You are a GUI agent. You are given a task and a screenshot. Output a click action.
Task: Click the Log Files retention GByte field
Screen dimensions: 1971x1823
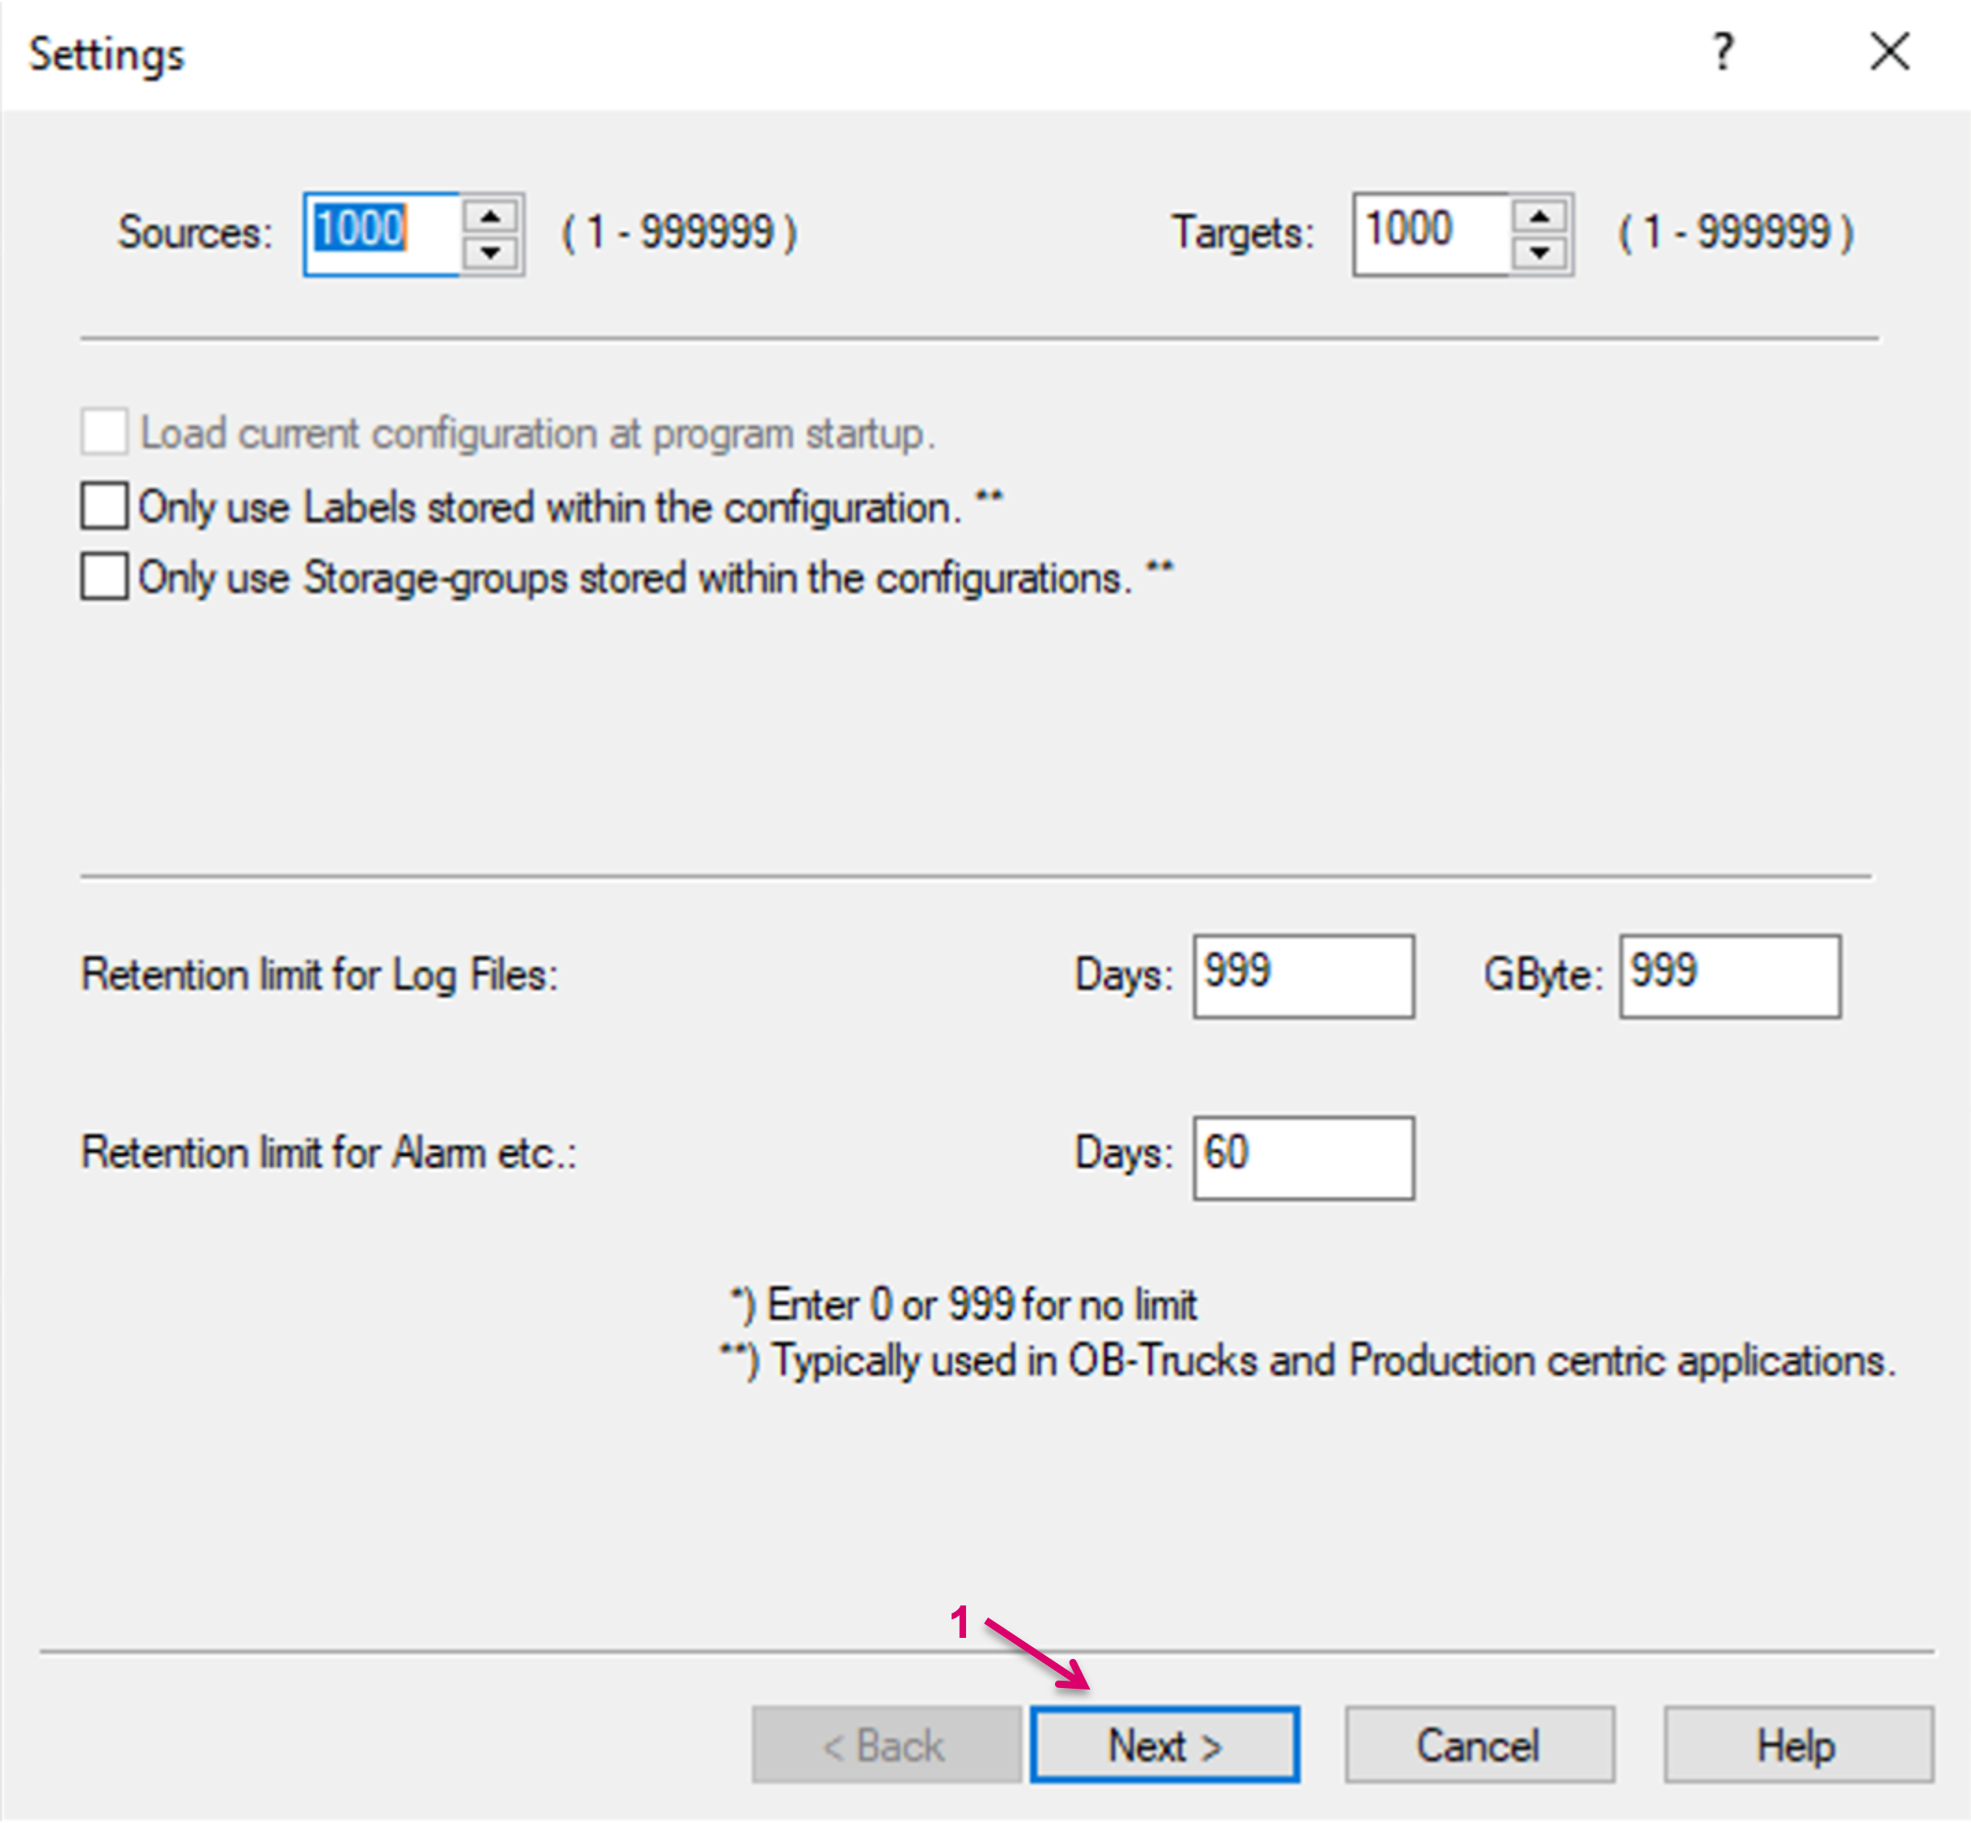[x=1728, y=976]
